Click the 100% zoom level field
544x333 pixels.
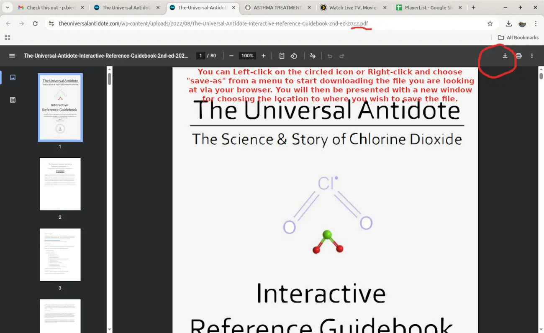(247, 56)
